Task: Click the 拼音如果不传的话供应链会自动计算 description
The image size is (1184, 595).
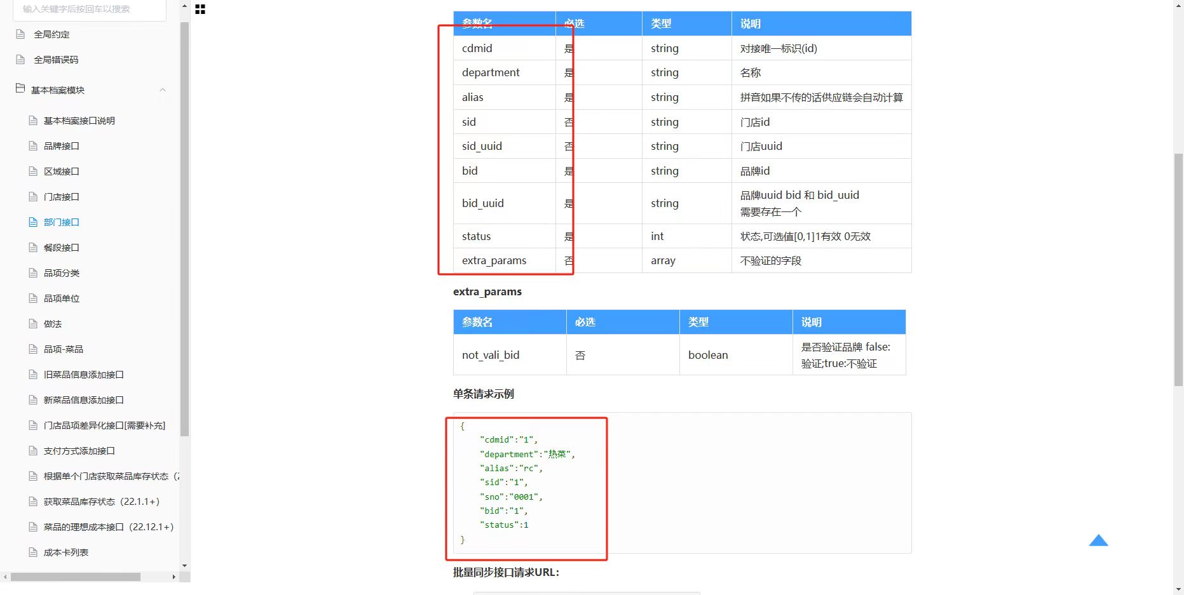Action: point(821,97)
